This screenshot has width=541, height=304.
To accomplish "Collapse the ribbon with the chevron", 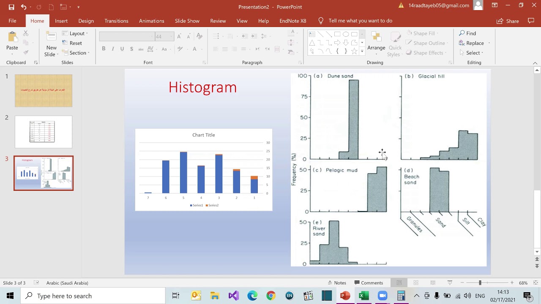I will [x=535, y=63].
